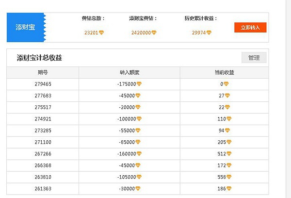Click diamond icon beside -100000

point(139,119)
